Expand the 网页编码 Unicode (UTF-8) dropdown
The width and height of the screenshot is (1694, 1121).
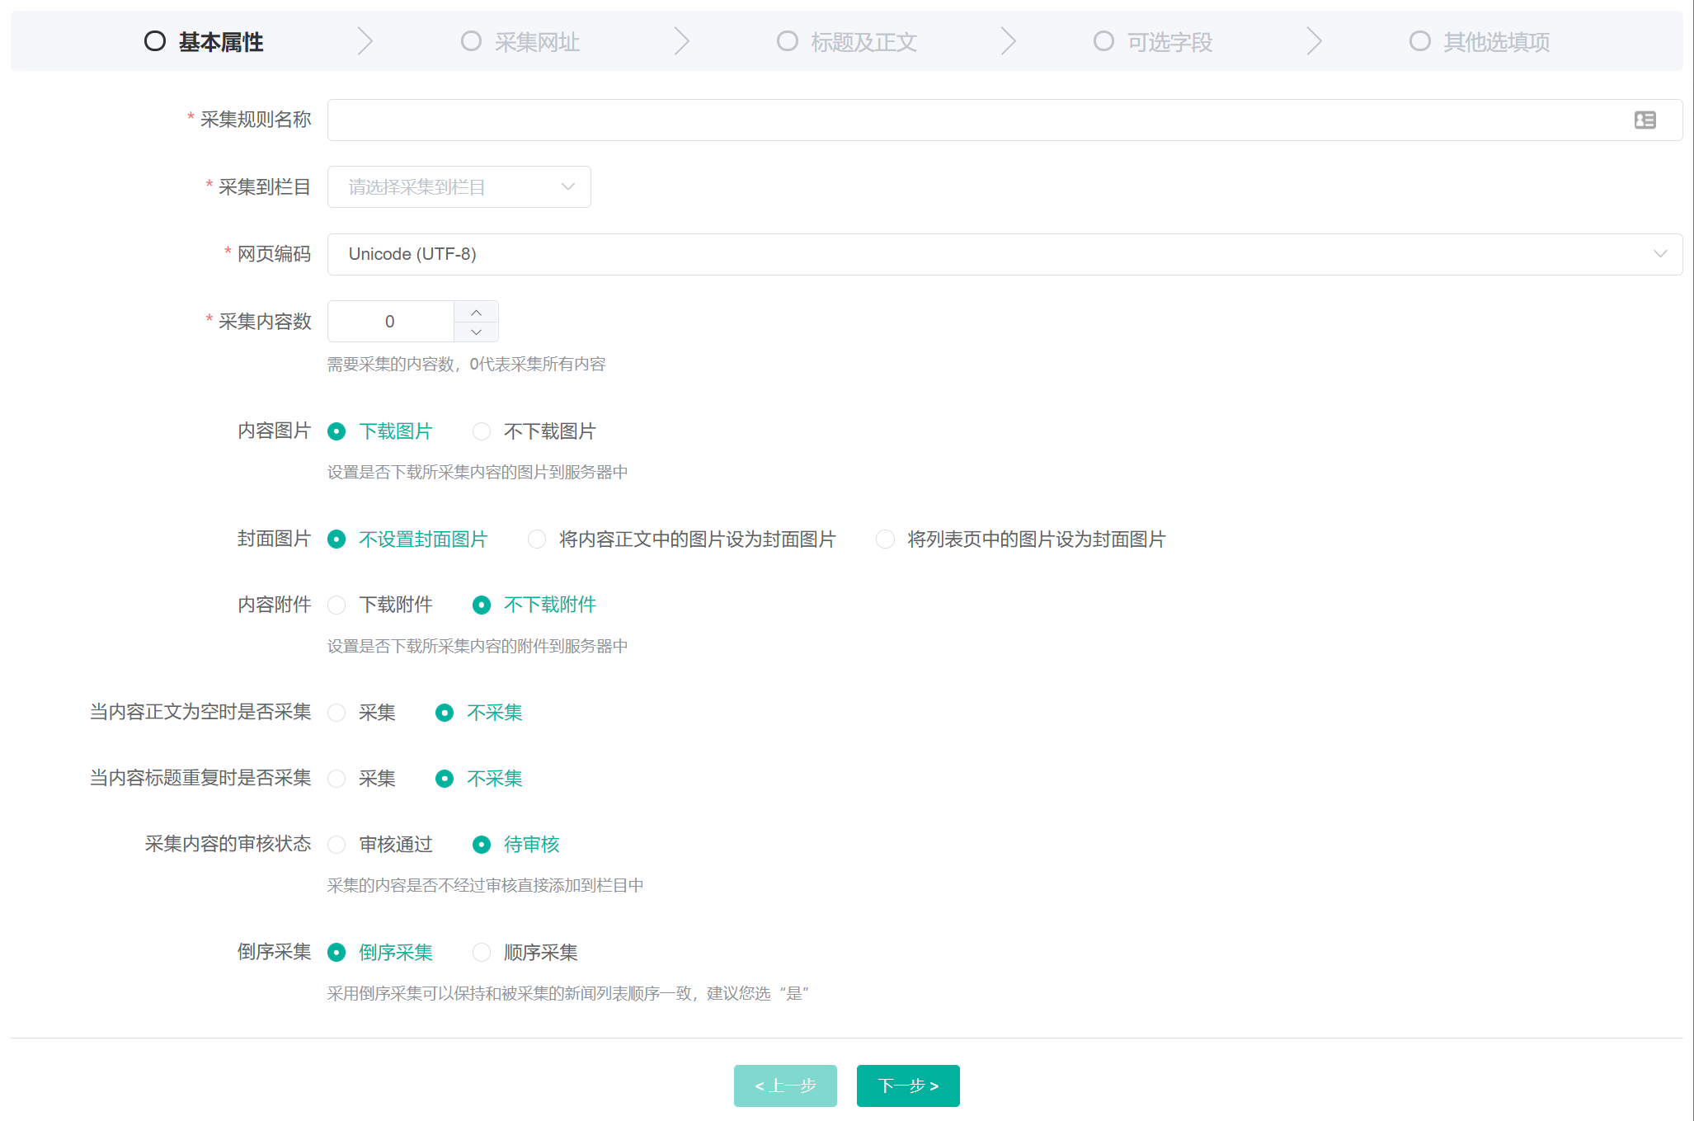click(1004, 254)
